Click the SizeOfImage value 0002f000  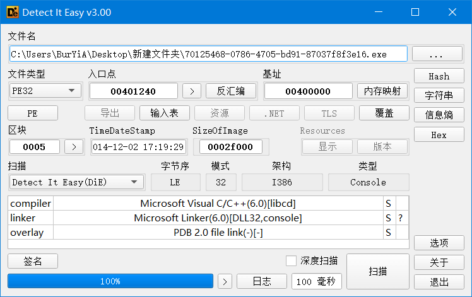click(x=230, y=147)
